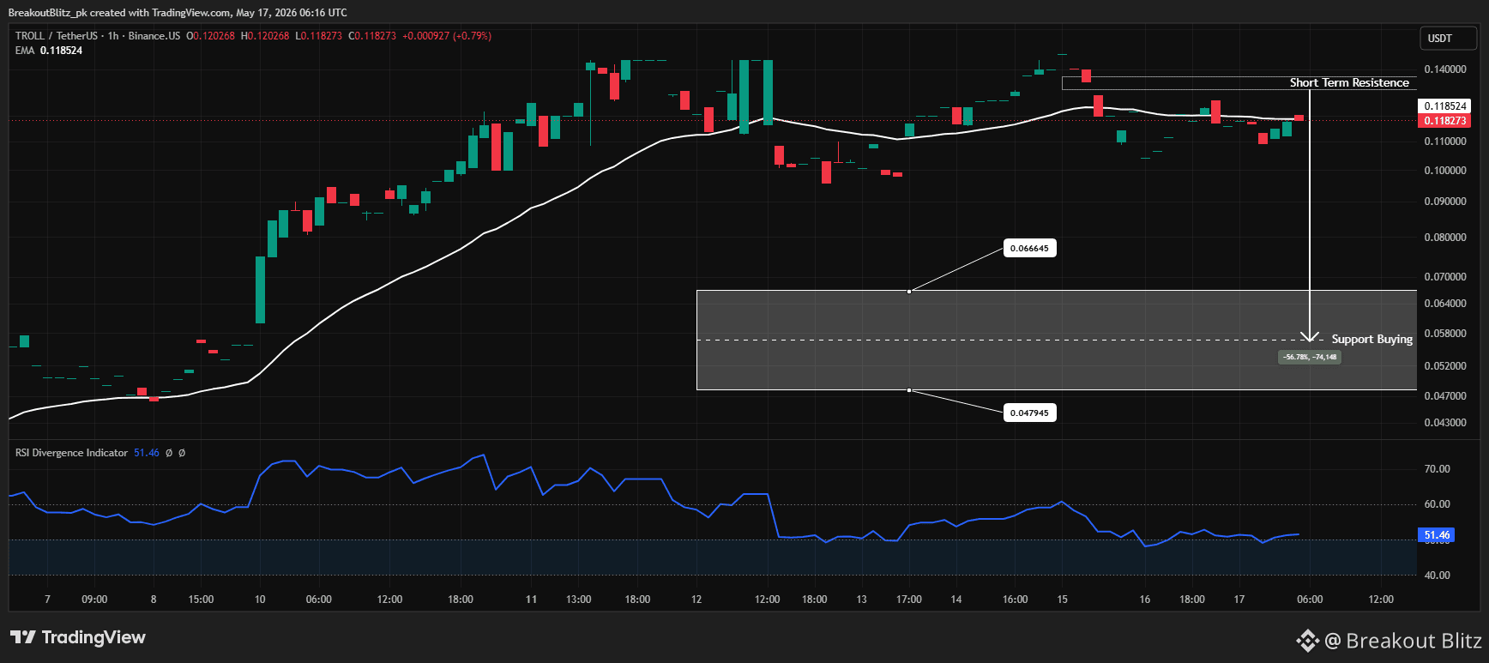Click the blue 51.46 RSI value tag
This screenshot has height=663, width=1489.
tap(1437, 535)
